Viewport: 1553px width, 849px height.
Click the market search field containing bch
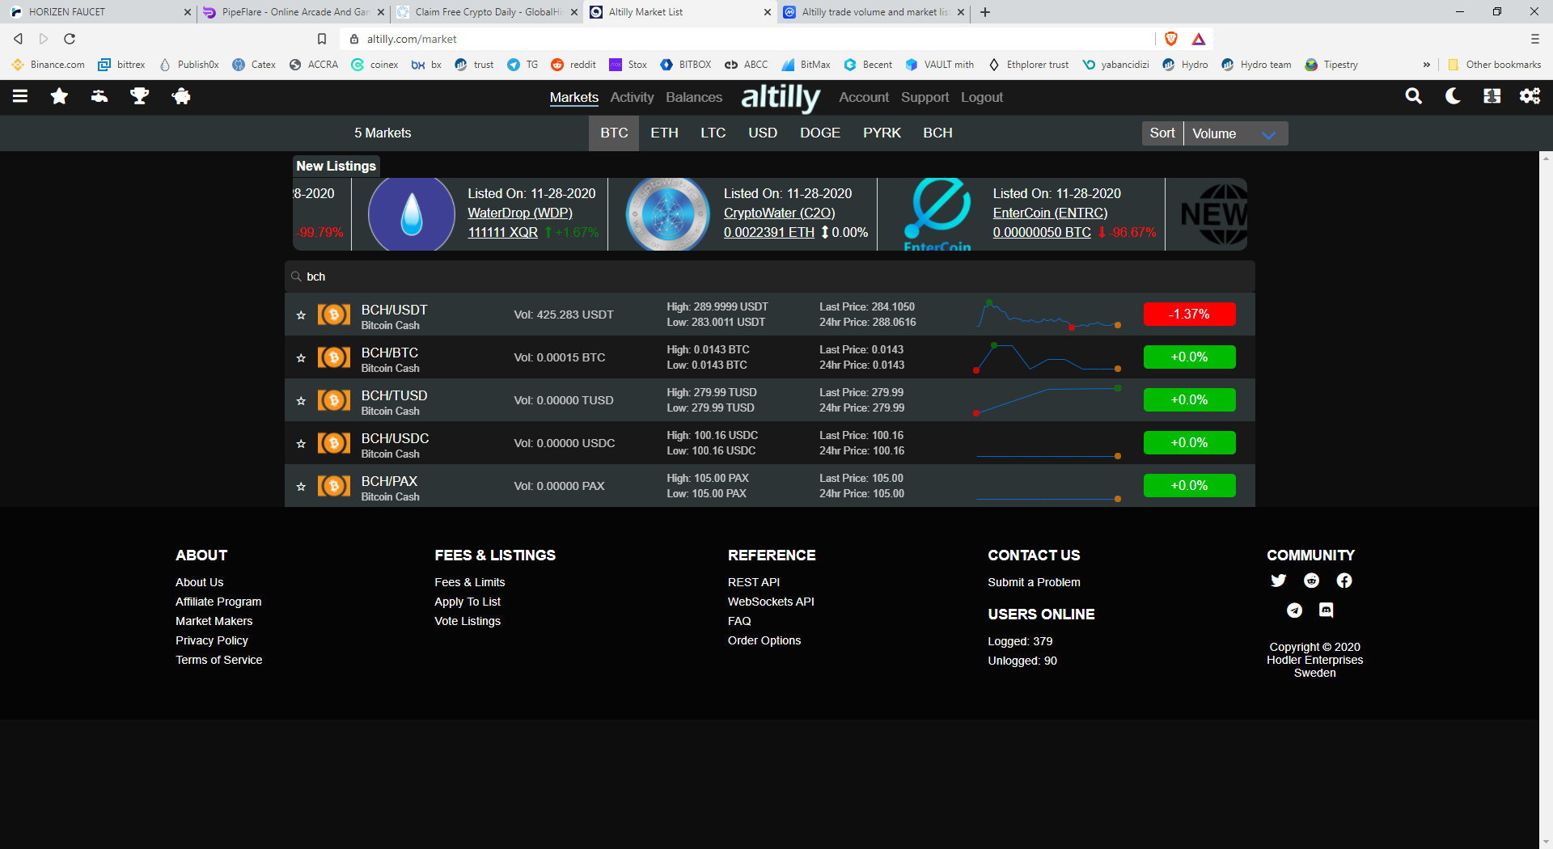coord(770,277)
